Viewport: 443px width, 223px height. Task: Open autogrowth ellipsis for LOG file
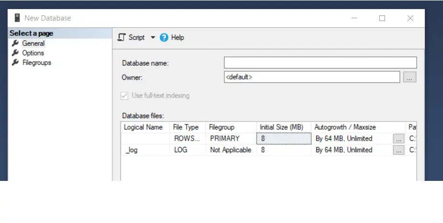point(398,150)
